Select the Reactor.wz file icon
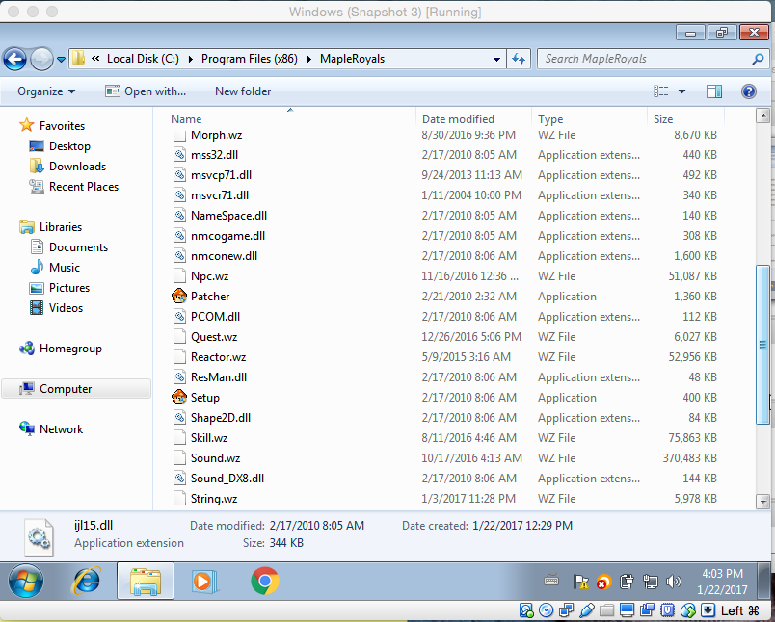This screenshot has width=775, height=622. point(179,357)
